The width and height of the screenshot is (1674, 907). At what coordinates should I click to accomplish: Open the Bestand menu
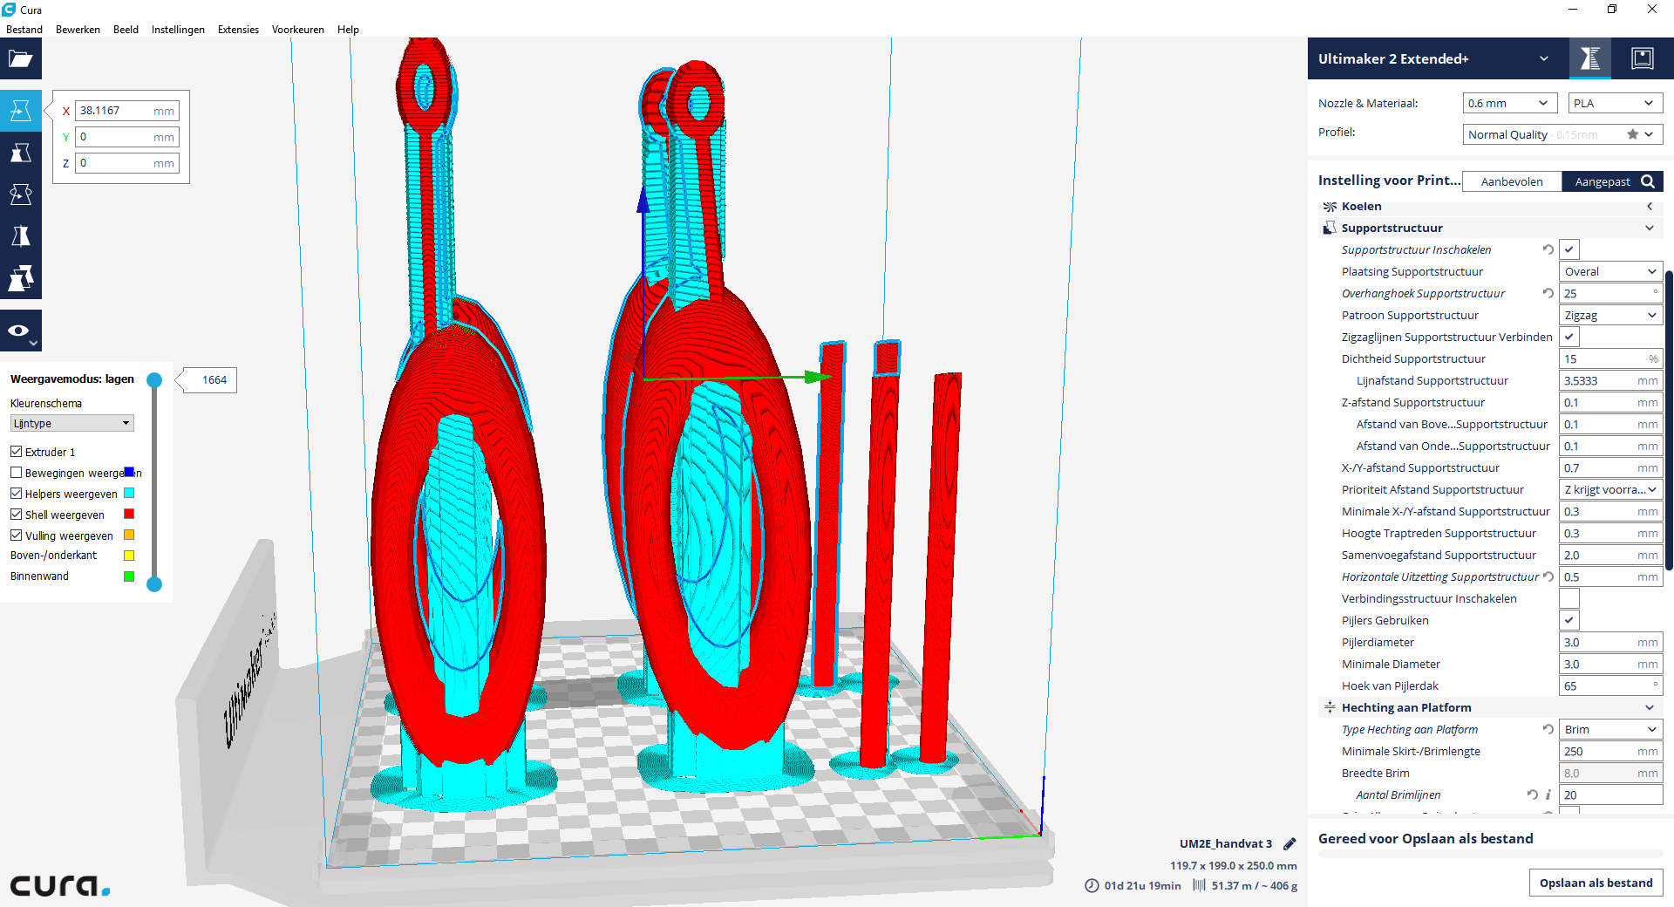24,30
